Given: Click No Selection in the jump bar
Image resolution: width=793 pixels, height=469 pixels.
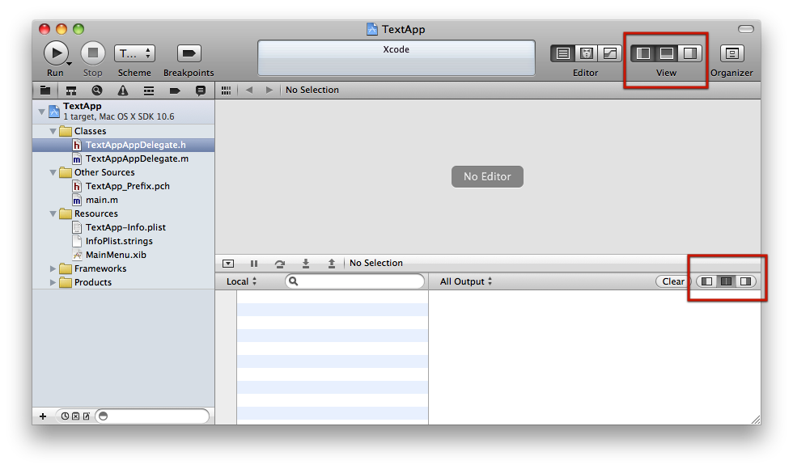Looking at the screenshot, I should coord(312,90).
